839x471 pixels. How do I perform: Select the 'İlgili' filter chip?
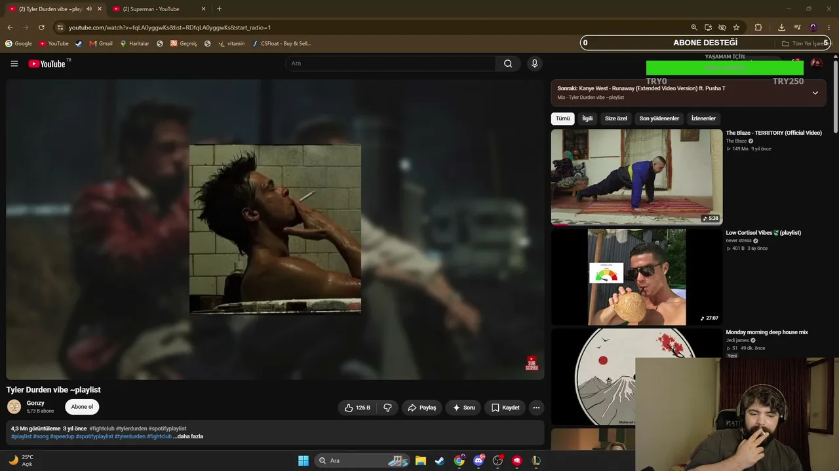point(587,118)
